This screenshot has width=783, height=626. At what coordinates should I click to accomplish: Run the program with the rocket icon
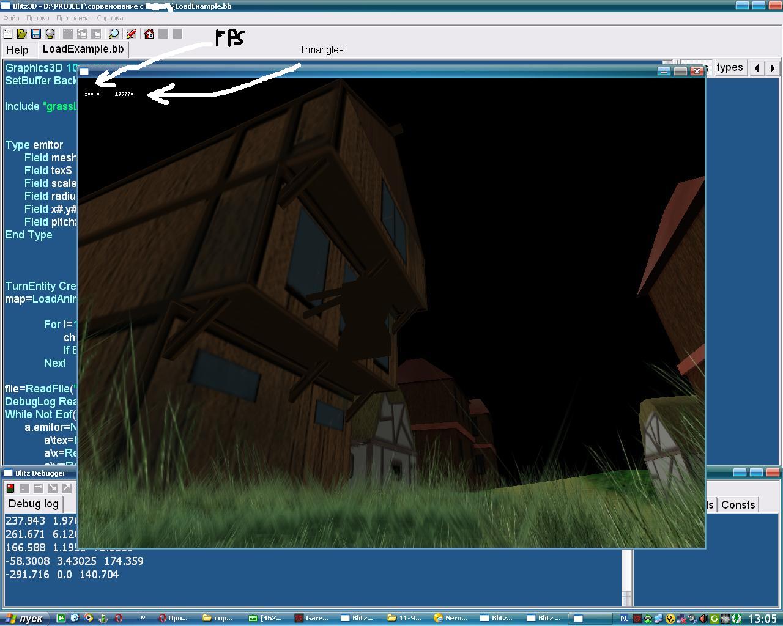click(x=131, y=34)
